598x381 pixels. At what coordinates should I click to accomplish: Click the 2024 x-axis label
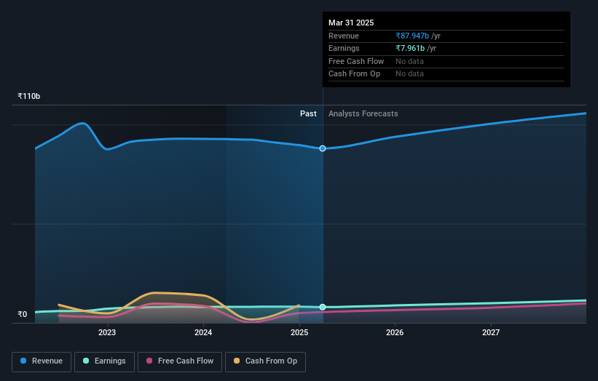click(x=203, y=333)
